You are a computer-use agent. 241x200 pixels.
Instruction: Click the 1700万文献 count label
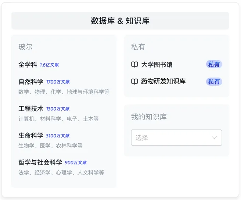pyautogui.click(x=58, y=82)
